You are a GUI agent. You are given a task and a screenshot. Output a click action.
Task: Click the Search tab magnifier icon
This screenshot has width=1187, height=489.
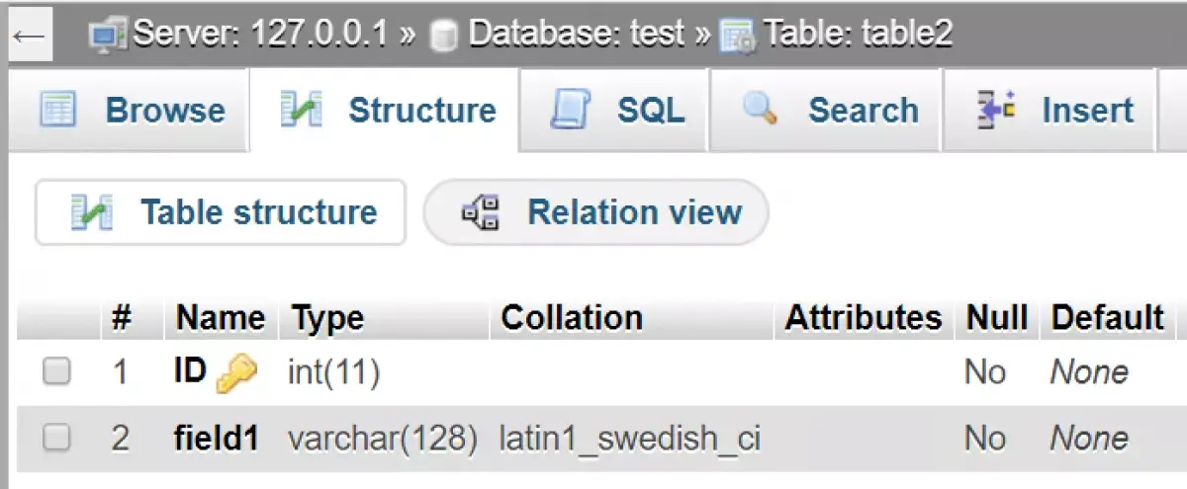(760, 109)
